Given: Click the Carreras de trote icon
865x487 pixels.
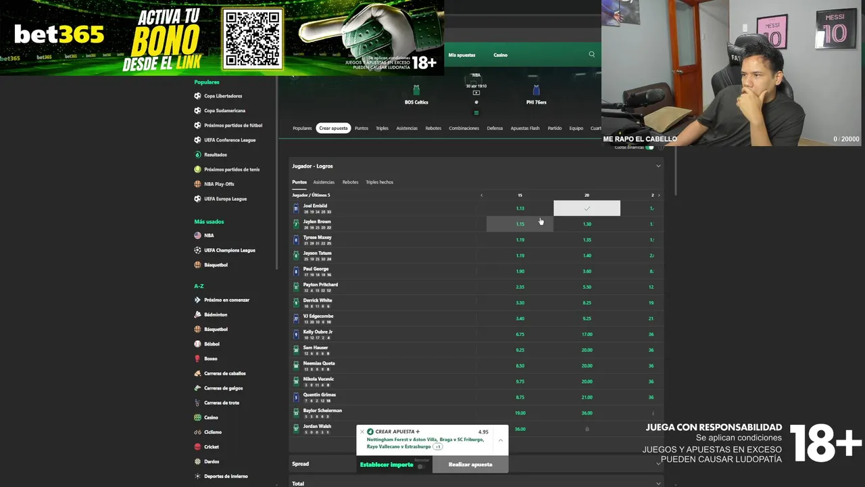Looking at the screenshot, I should pyautogui.click(x=197, y=402).
